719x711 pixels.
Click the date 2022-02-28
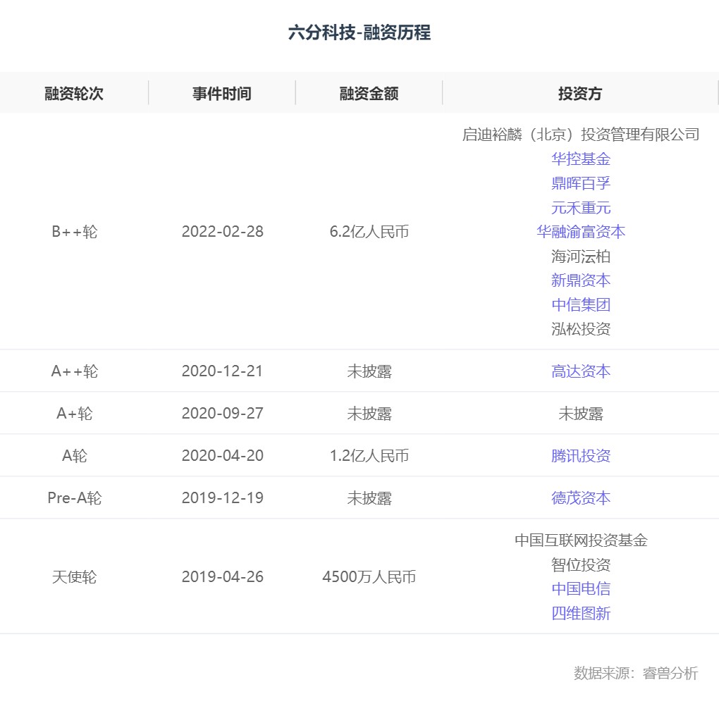pos(222,232)
